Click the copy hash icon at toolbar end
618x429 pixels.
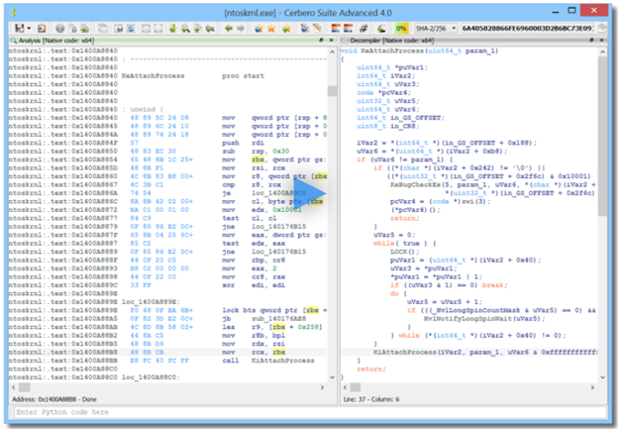click(602, 29)
